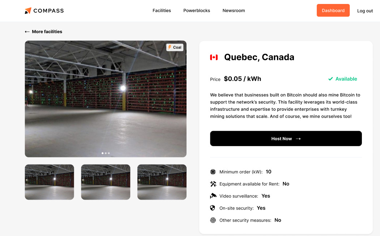
Task: Click Log out
Action: click(365, 11)
